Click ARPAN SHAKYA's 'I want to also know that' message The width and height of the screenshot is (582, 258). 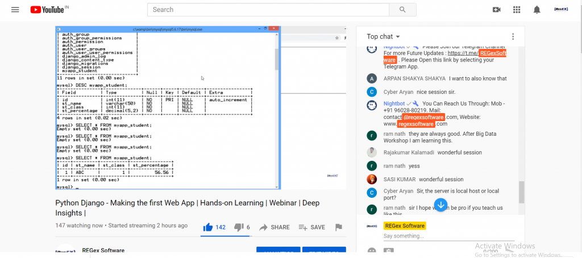point(477,78)
